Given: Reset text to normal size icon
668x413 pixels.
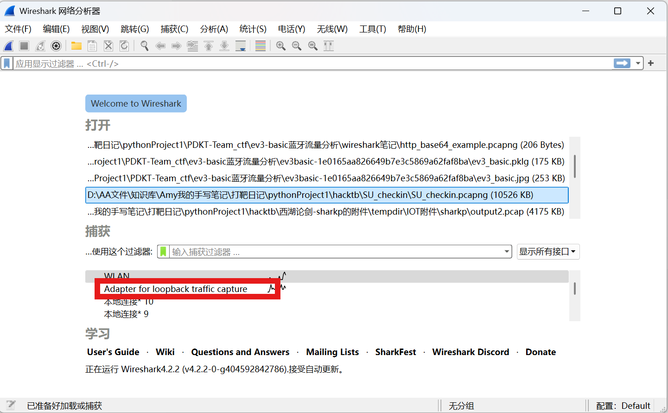Looking at the screenshot, I should pyautogui.click(x=313, y=46).
